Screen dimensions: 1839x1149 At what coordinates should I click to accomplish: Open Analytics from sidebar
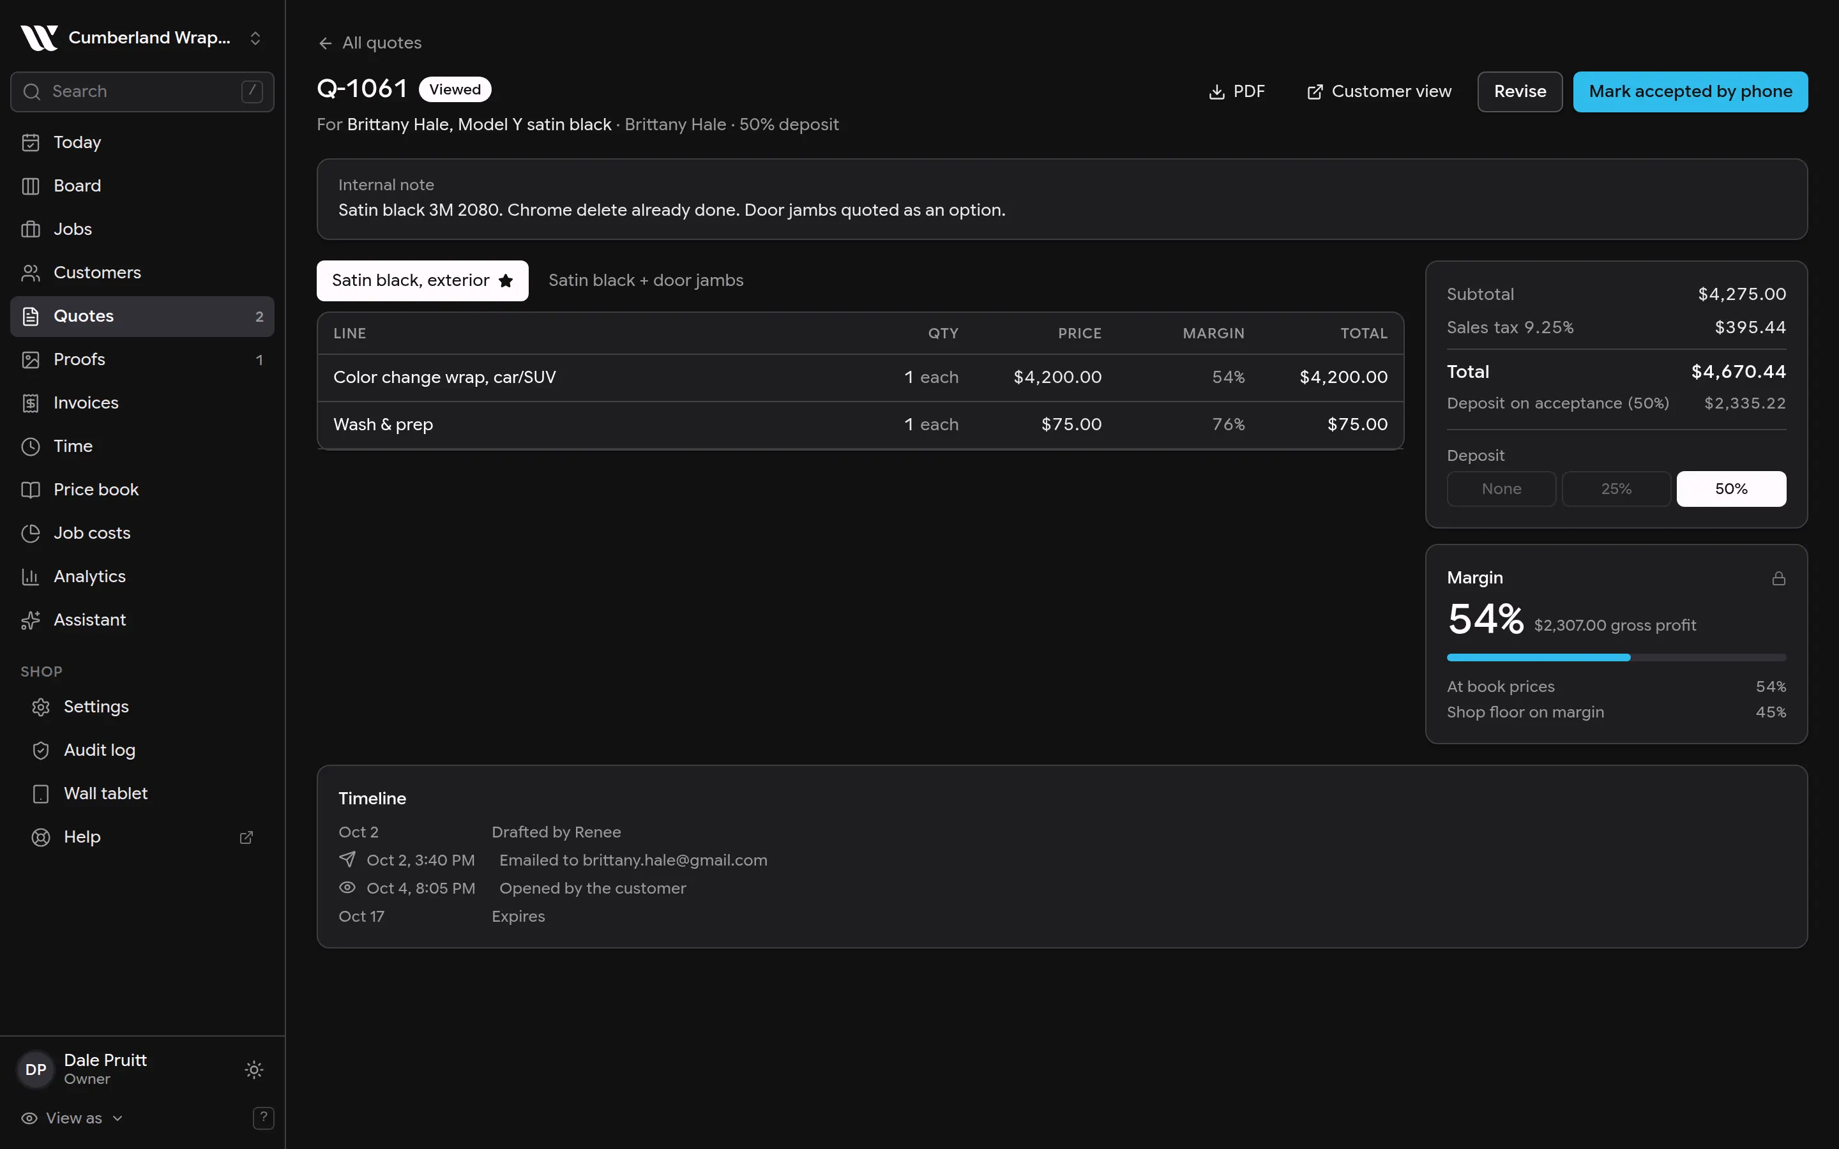pyautogui.click(x=142, y=576)
